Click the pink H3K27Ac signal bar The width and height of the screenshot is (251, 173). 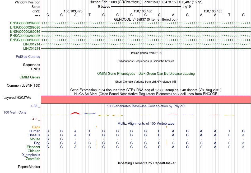pyautogui.click(x=146, y=100)
